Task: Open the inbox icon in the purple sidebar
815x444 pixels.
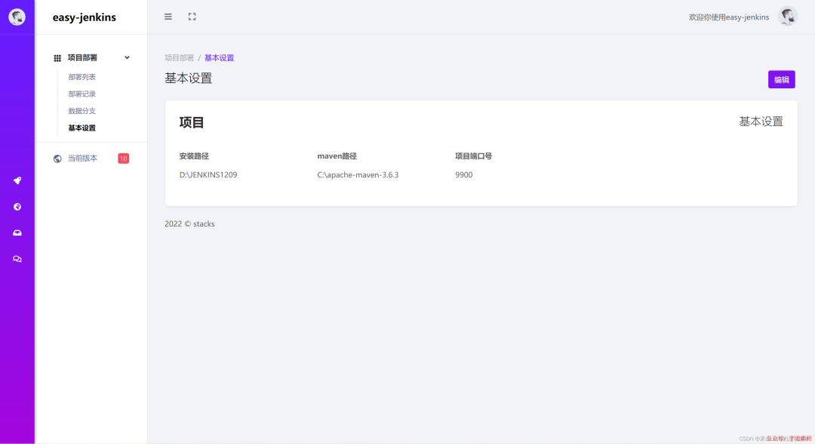Action: (17, 233)
